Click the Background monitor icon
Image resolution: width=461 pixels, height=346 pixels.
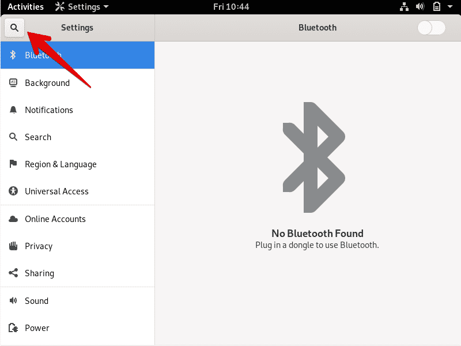(x=13, y=82)
